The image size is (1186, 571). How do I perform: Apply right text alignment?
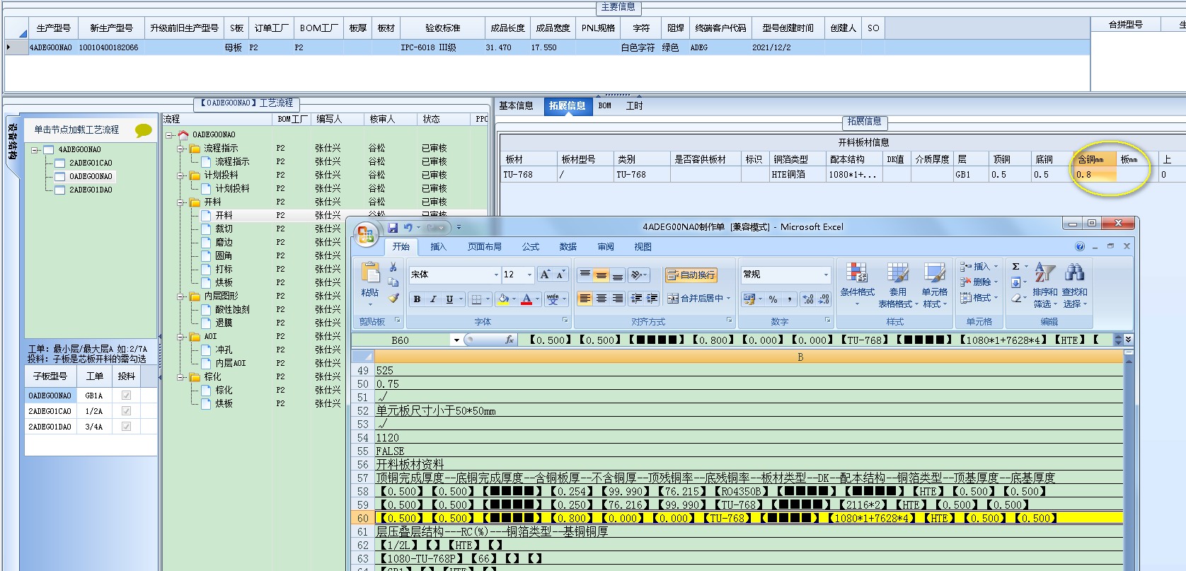pyautogui.click(x=618, y=299)
